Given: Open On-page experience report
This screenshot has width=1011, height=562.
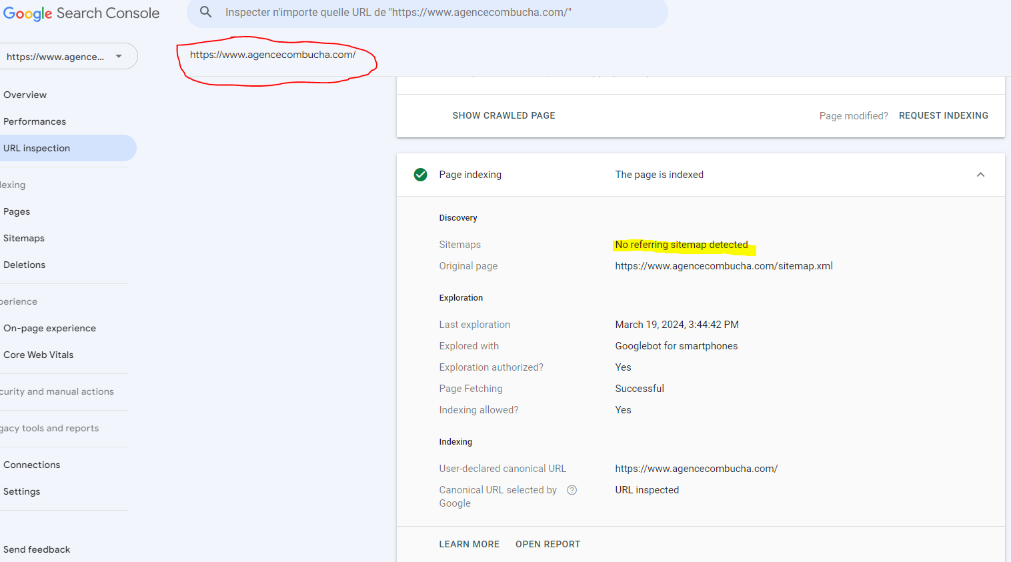Looking at the screenshot, I should (x=50, y=328).
